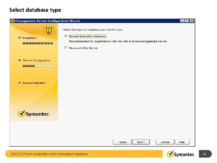Screen dimensions: 217x163
Task: Click the bullet beside Server Configuration
Action: click(x=20, y=60)
